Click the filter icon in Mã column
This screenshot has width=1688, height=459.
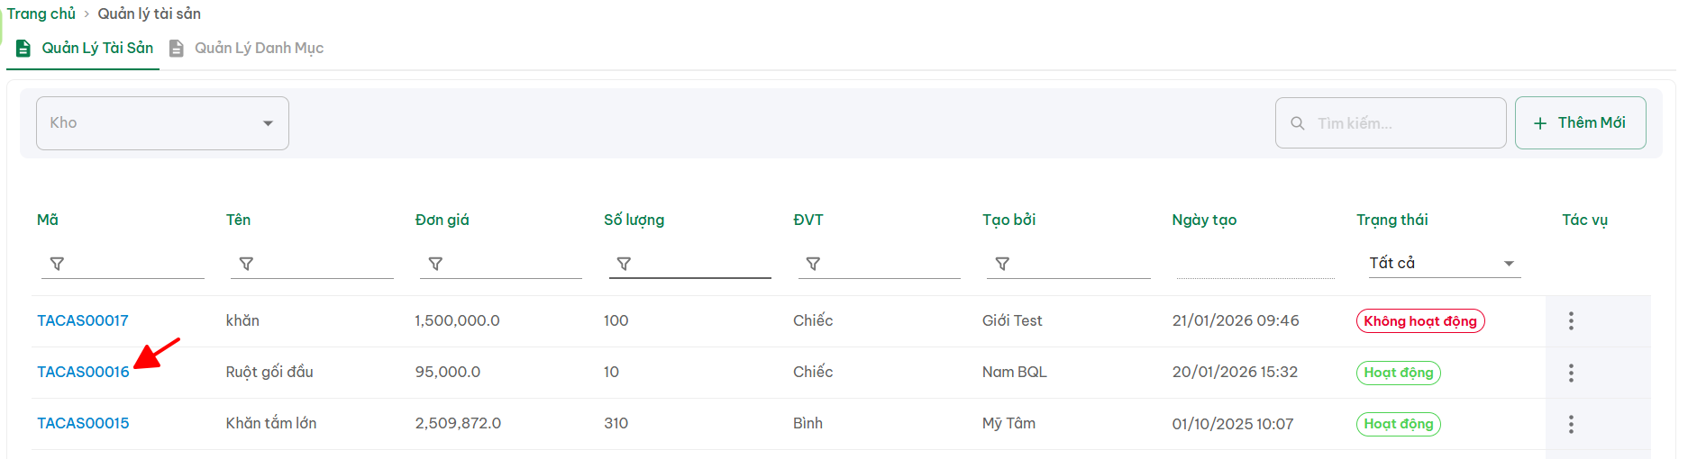57,264
